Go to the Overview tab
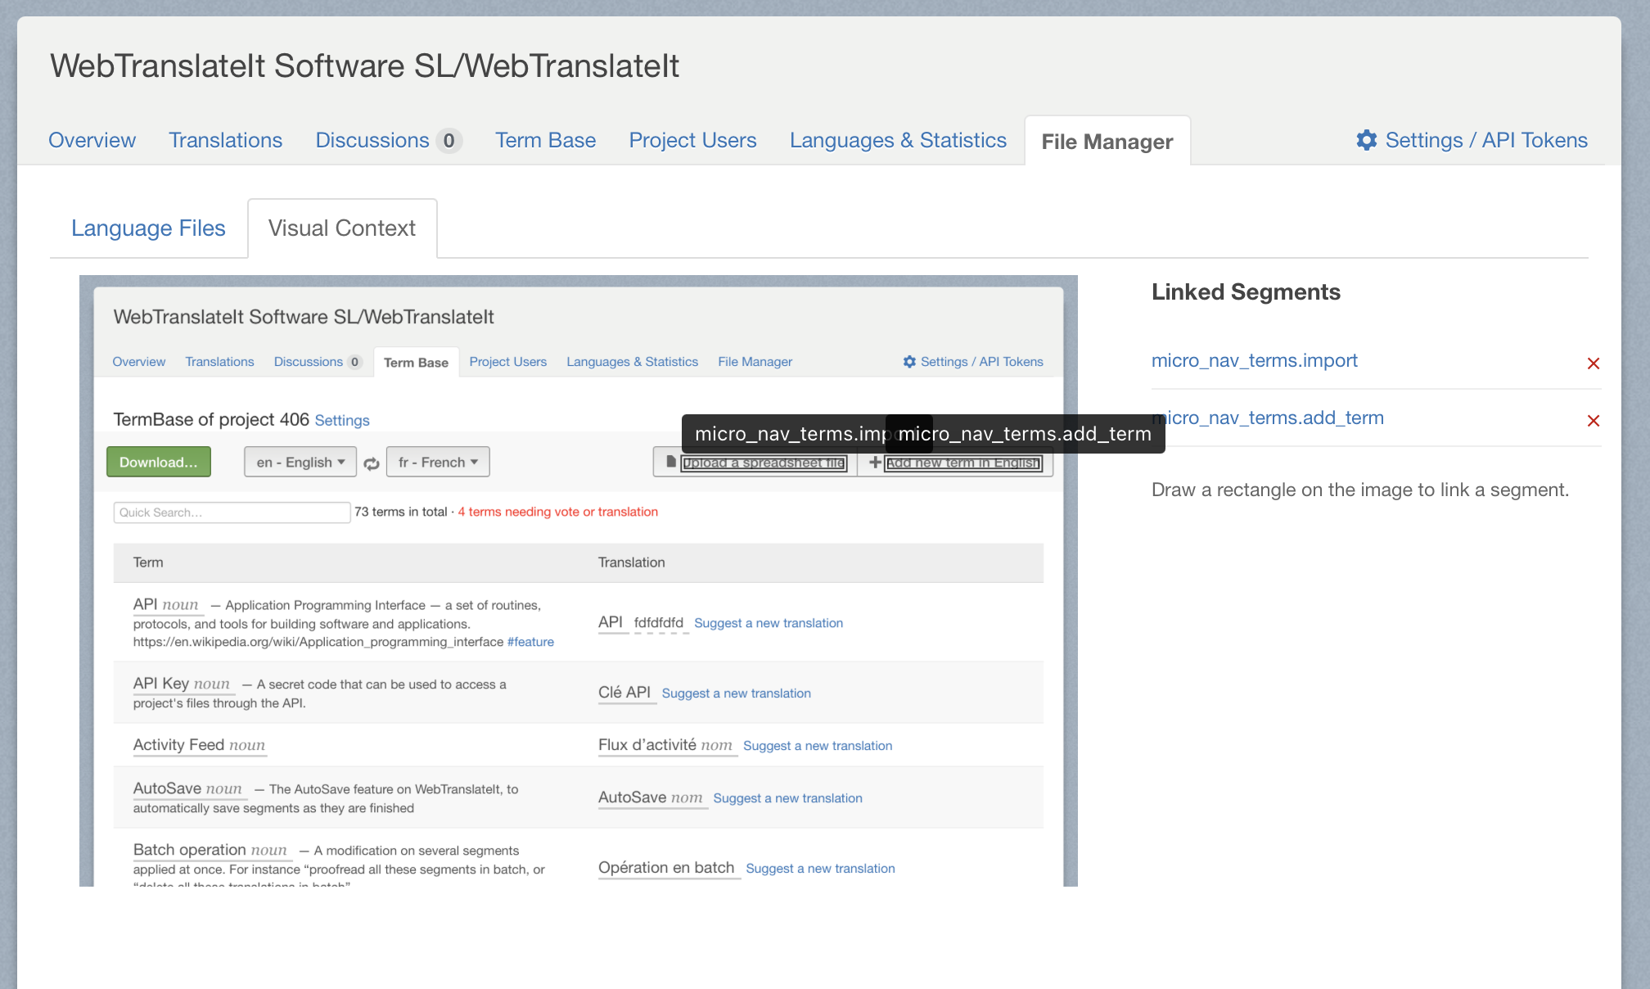Screen dimensions: 1650x989 pos(92,140)
